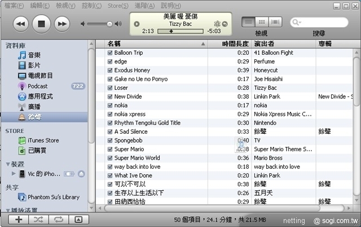Open the 編輯(E) menu
The image size is (361, 227).
tap(40, 6)
